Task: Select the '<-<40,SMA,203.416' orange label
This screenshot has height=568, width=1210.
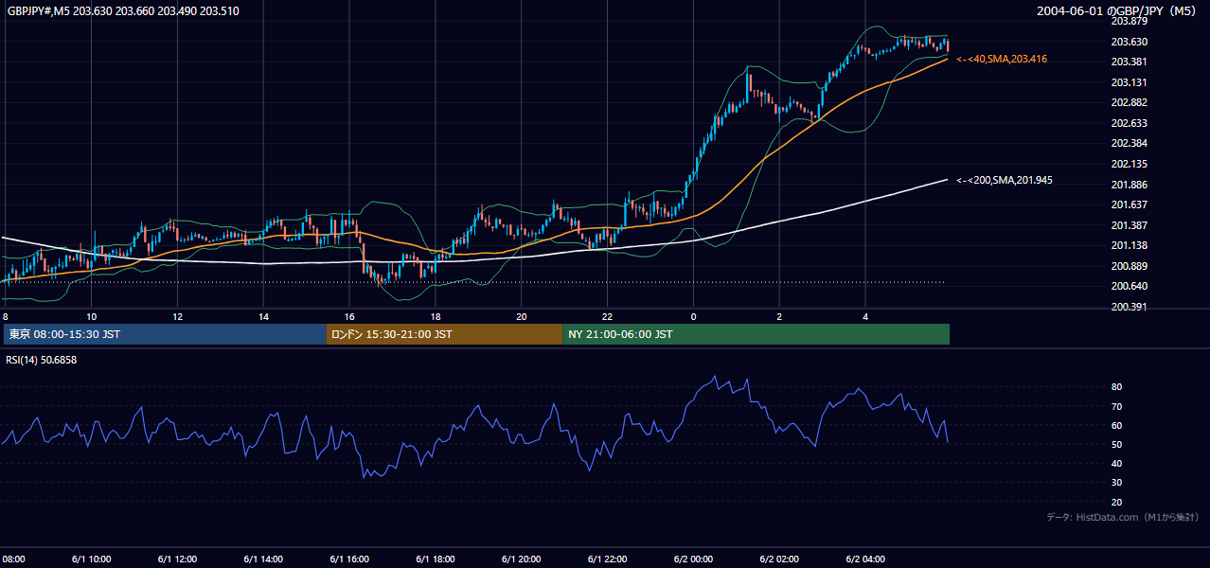Action: coord(1002,59)
